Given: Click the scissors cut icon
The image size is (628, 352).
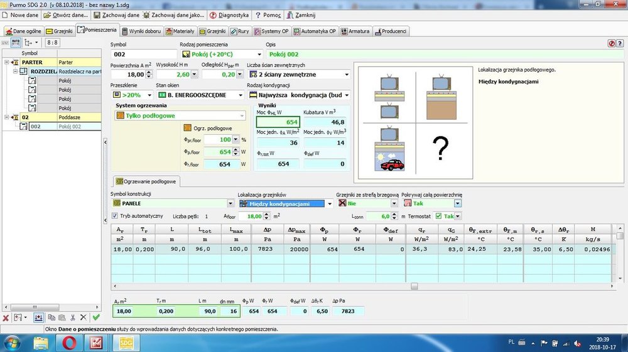Looking at the screenshot, I should pyautogui.click(x=73, y=317).
